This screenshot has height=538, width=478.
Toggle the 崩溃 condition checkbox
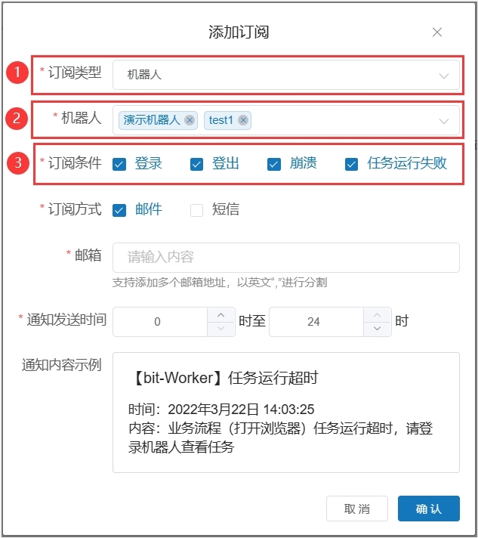[x=274, y=164]
